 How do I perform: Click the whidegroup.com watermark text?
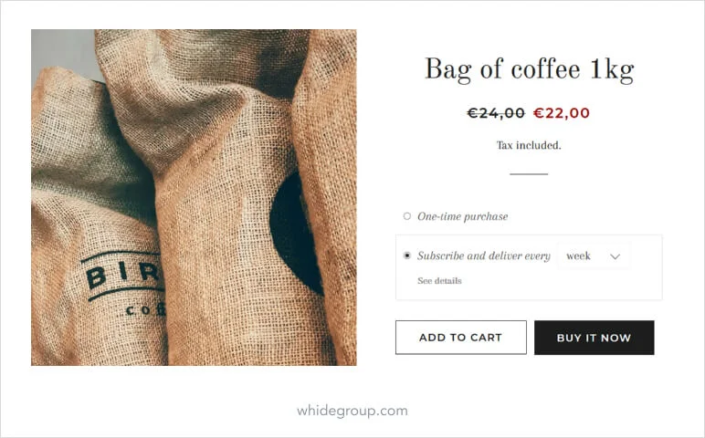[x=352, y=411]
